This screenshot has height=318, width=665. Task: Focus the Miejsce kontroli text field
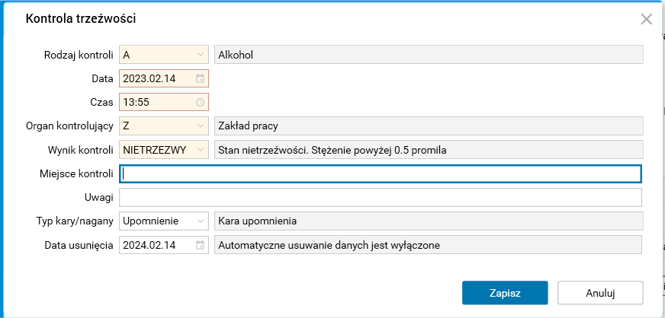pyautogui.click(x=381, y=174)
